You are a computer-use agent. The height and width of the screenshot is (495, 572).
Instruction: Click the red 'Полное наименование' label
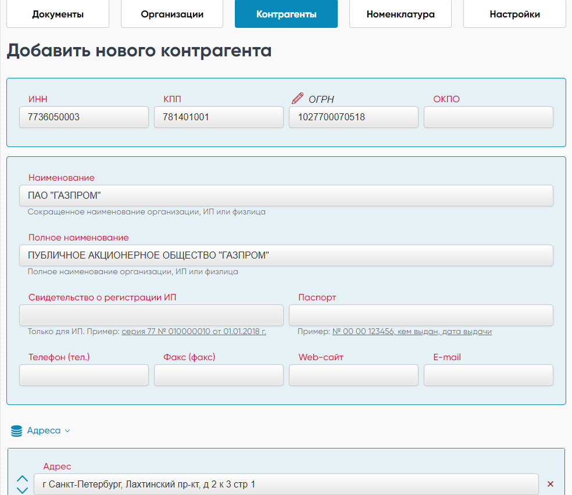[78, 237]
